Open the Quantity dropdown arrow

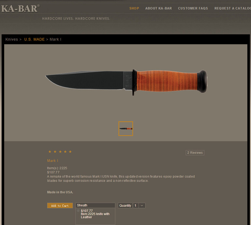[142, 205]
